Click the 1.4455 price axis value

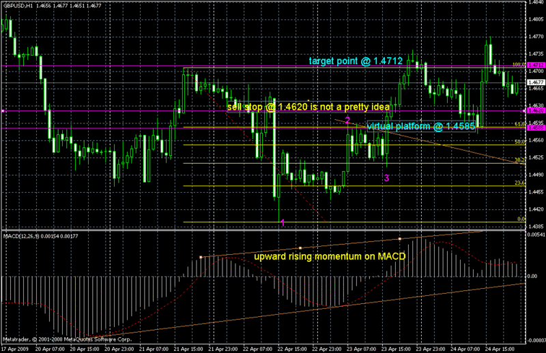click(x=536, y=192)
